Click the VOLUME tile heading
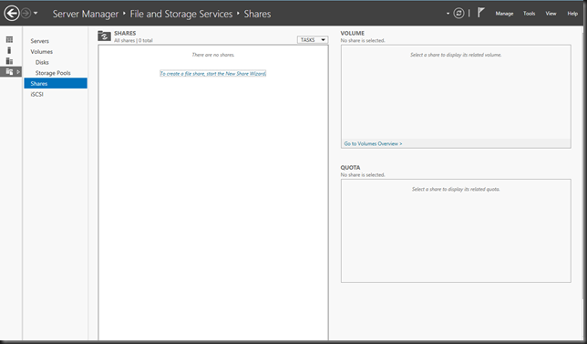The height and width of the screenshot is (344, 587). click(352, 33)
